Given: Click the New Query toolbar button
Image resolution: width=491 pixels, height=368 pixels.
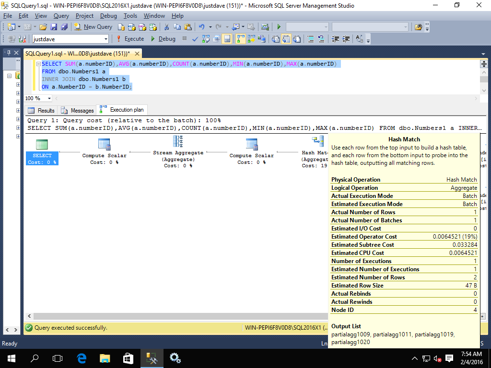Looking at the screenshot, I should click(x=94, y=27).
